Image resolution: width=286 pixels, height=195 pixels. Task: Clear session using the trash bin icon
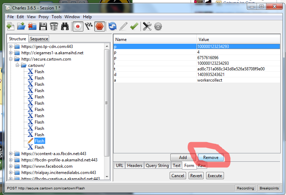pyautogui.click(x=54, y=26)
